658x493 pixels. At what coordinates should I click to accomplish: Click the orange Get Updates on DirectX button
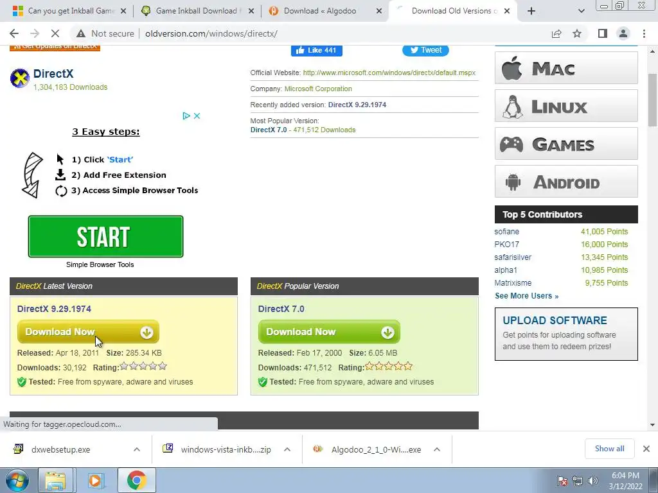point(55,48)
